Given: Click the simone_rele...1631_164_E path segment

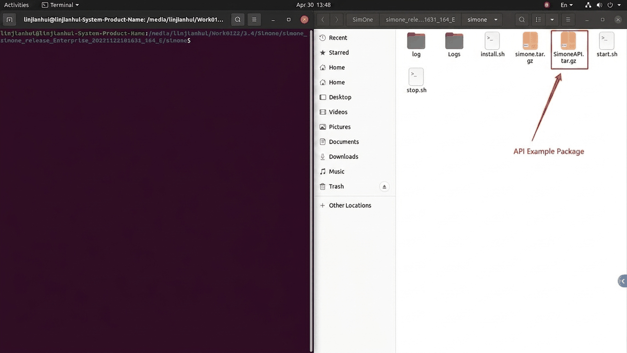Looking at the screenshot, I should (420, 20).
